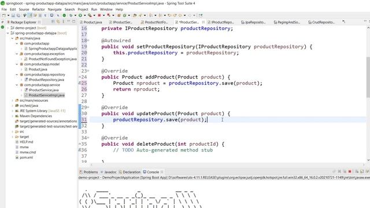The height and width of the screenshot is (208, 370).
Task: Expand the demo-project tree node
Action: (x=8, y=28)
